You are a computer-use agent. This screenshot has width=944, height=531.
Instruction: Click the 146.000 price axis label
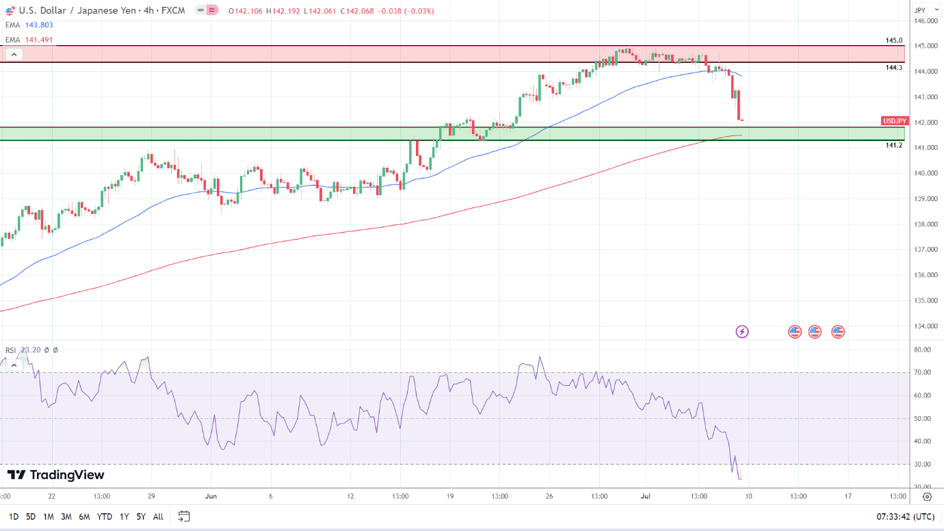(x=926, y=21)
